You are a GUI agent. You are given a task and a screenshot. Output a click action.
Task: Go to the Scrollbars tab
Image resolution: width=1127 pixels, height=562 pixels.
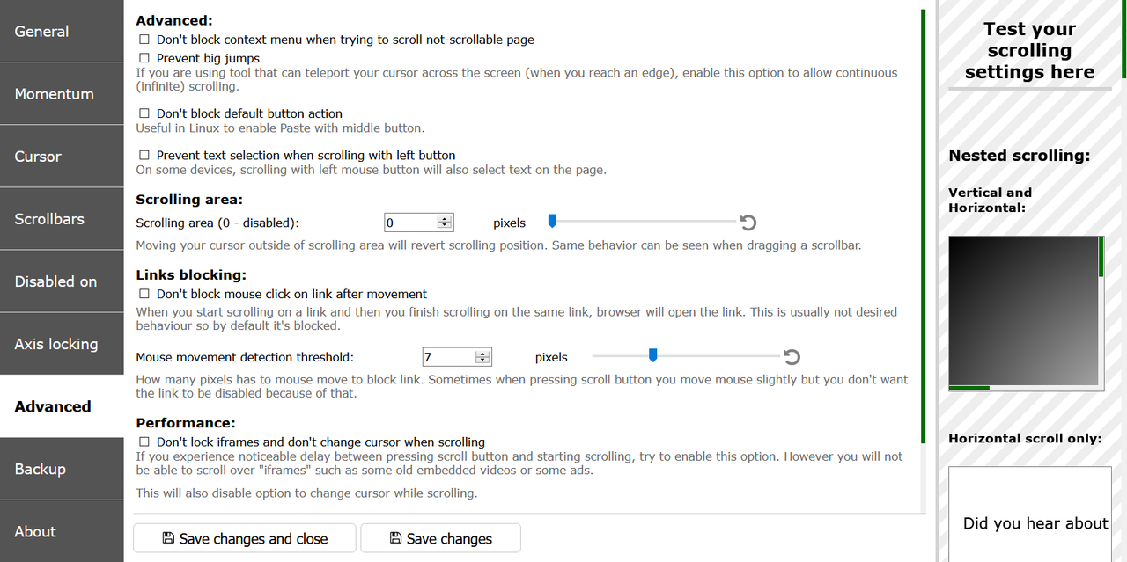click(x=62, y=218)
